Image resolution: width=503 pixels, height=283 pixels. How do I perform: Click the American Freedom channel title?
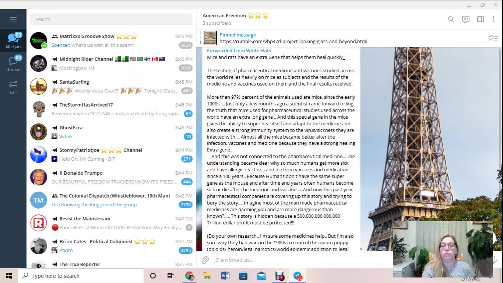point(224,15)
